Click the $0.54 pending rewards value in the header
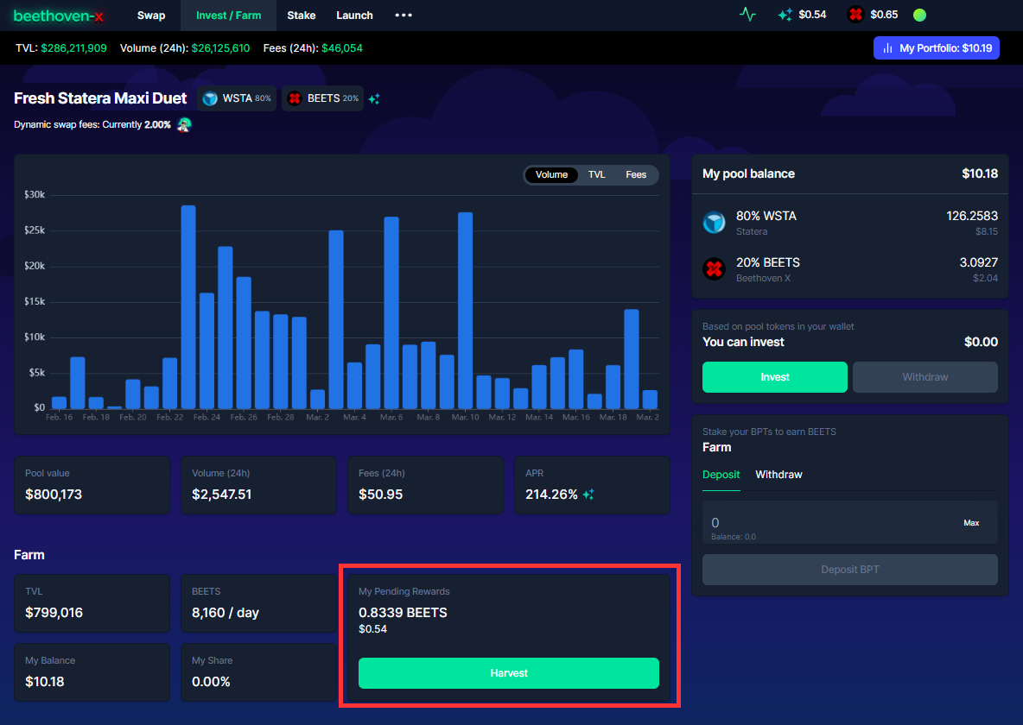The width and height of the screenshot is (1023, 725). click(812, 15)
